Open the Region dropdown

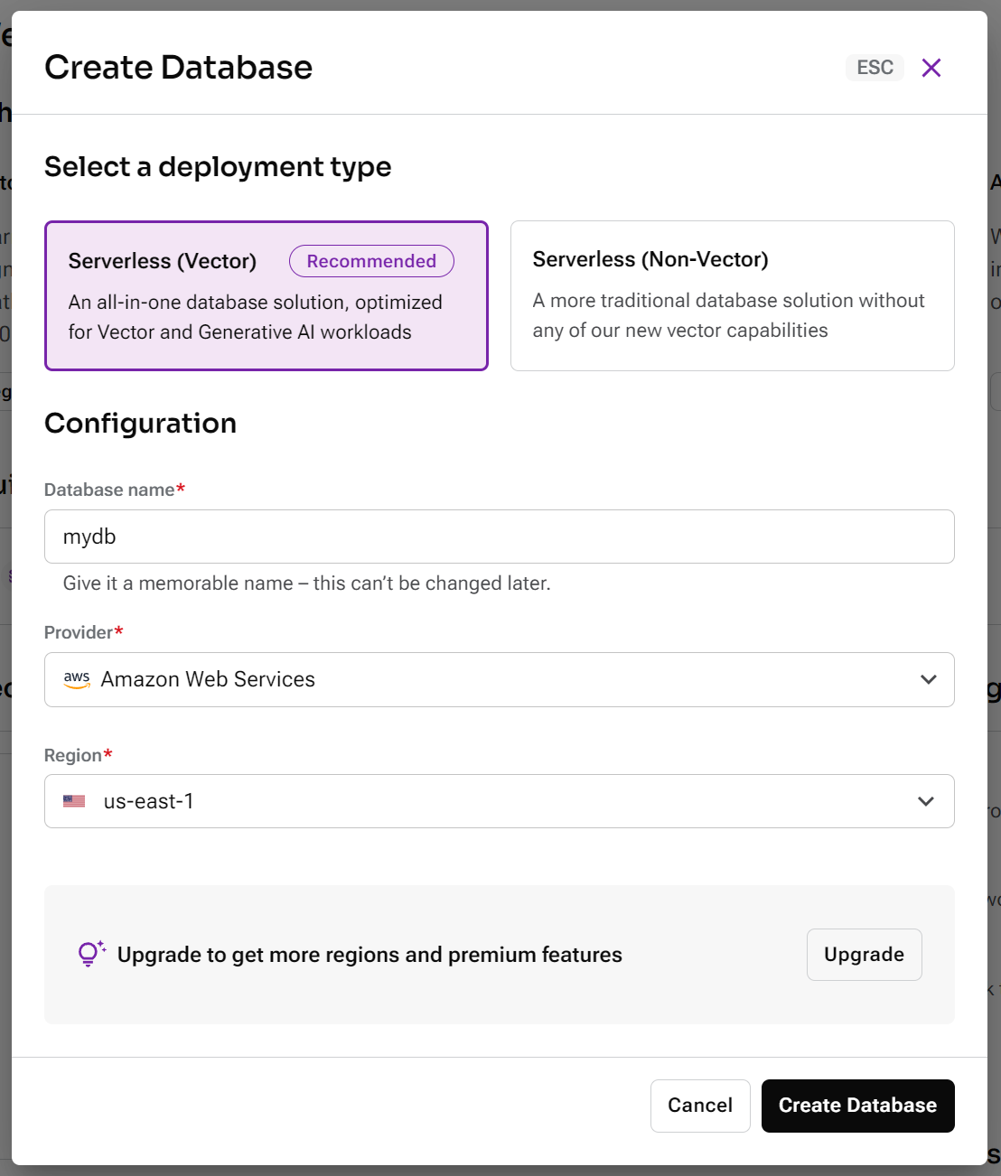[499, 801]
